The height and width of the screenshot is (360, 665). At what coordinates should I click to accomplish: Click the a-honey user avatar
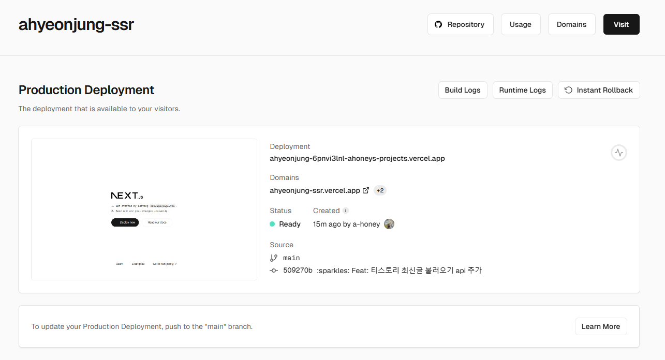[x=389, y=224]
